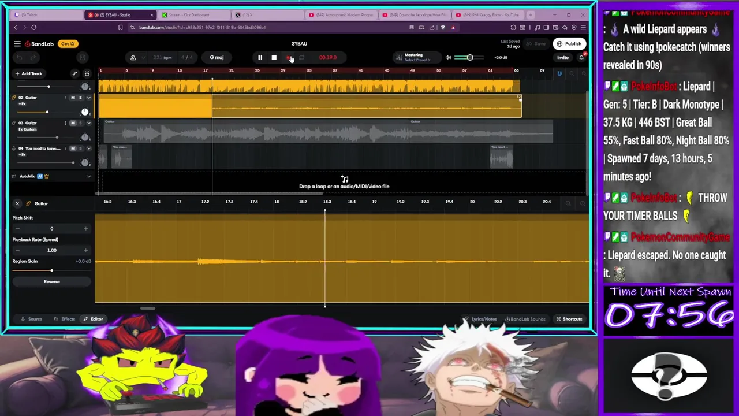The image size is (739, 416).
Task: Close the Guitar editor panel
Action: (x=17, y=203)
